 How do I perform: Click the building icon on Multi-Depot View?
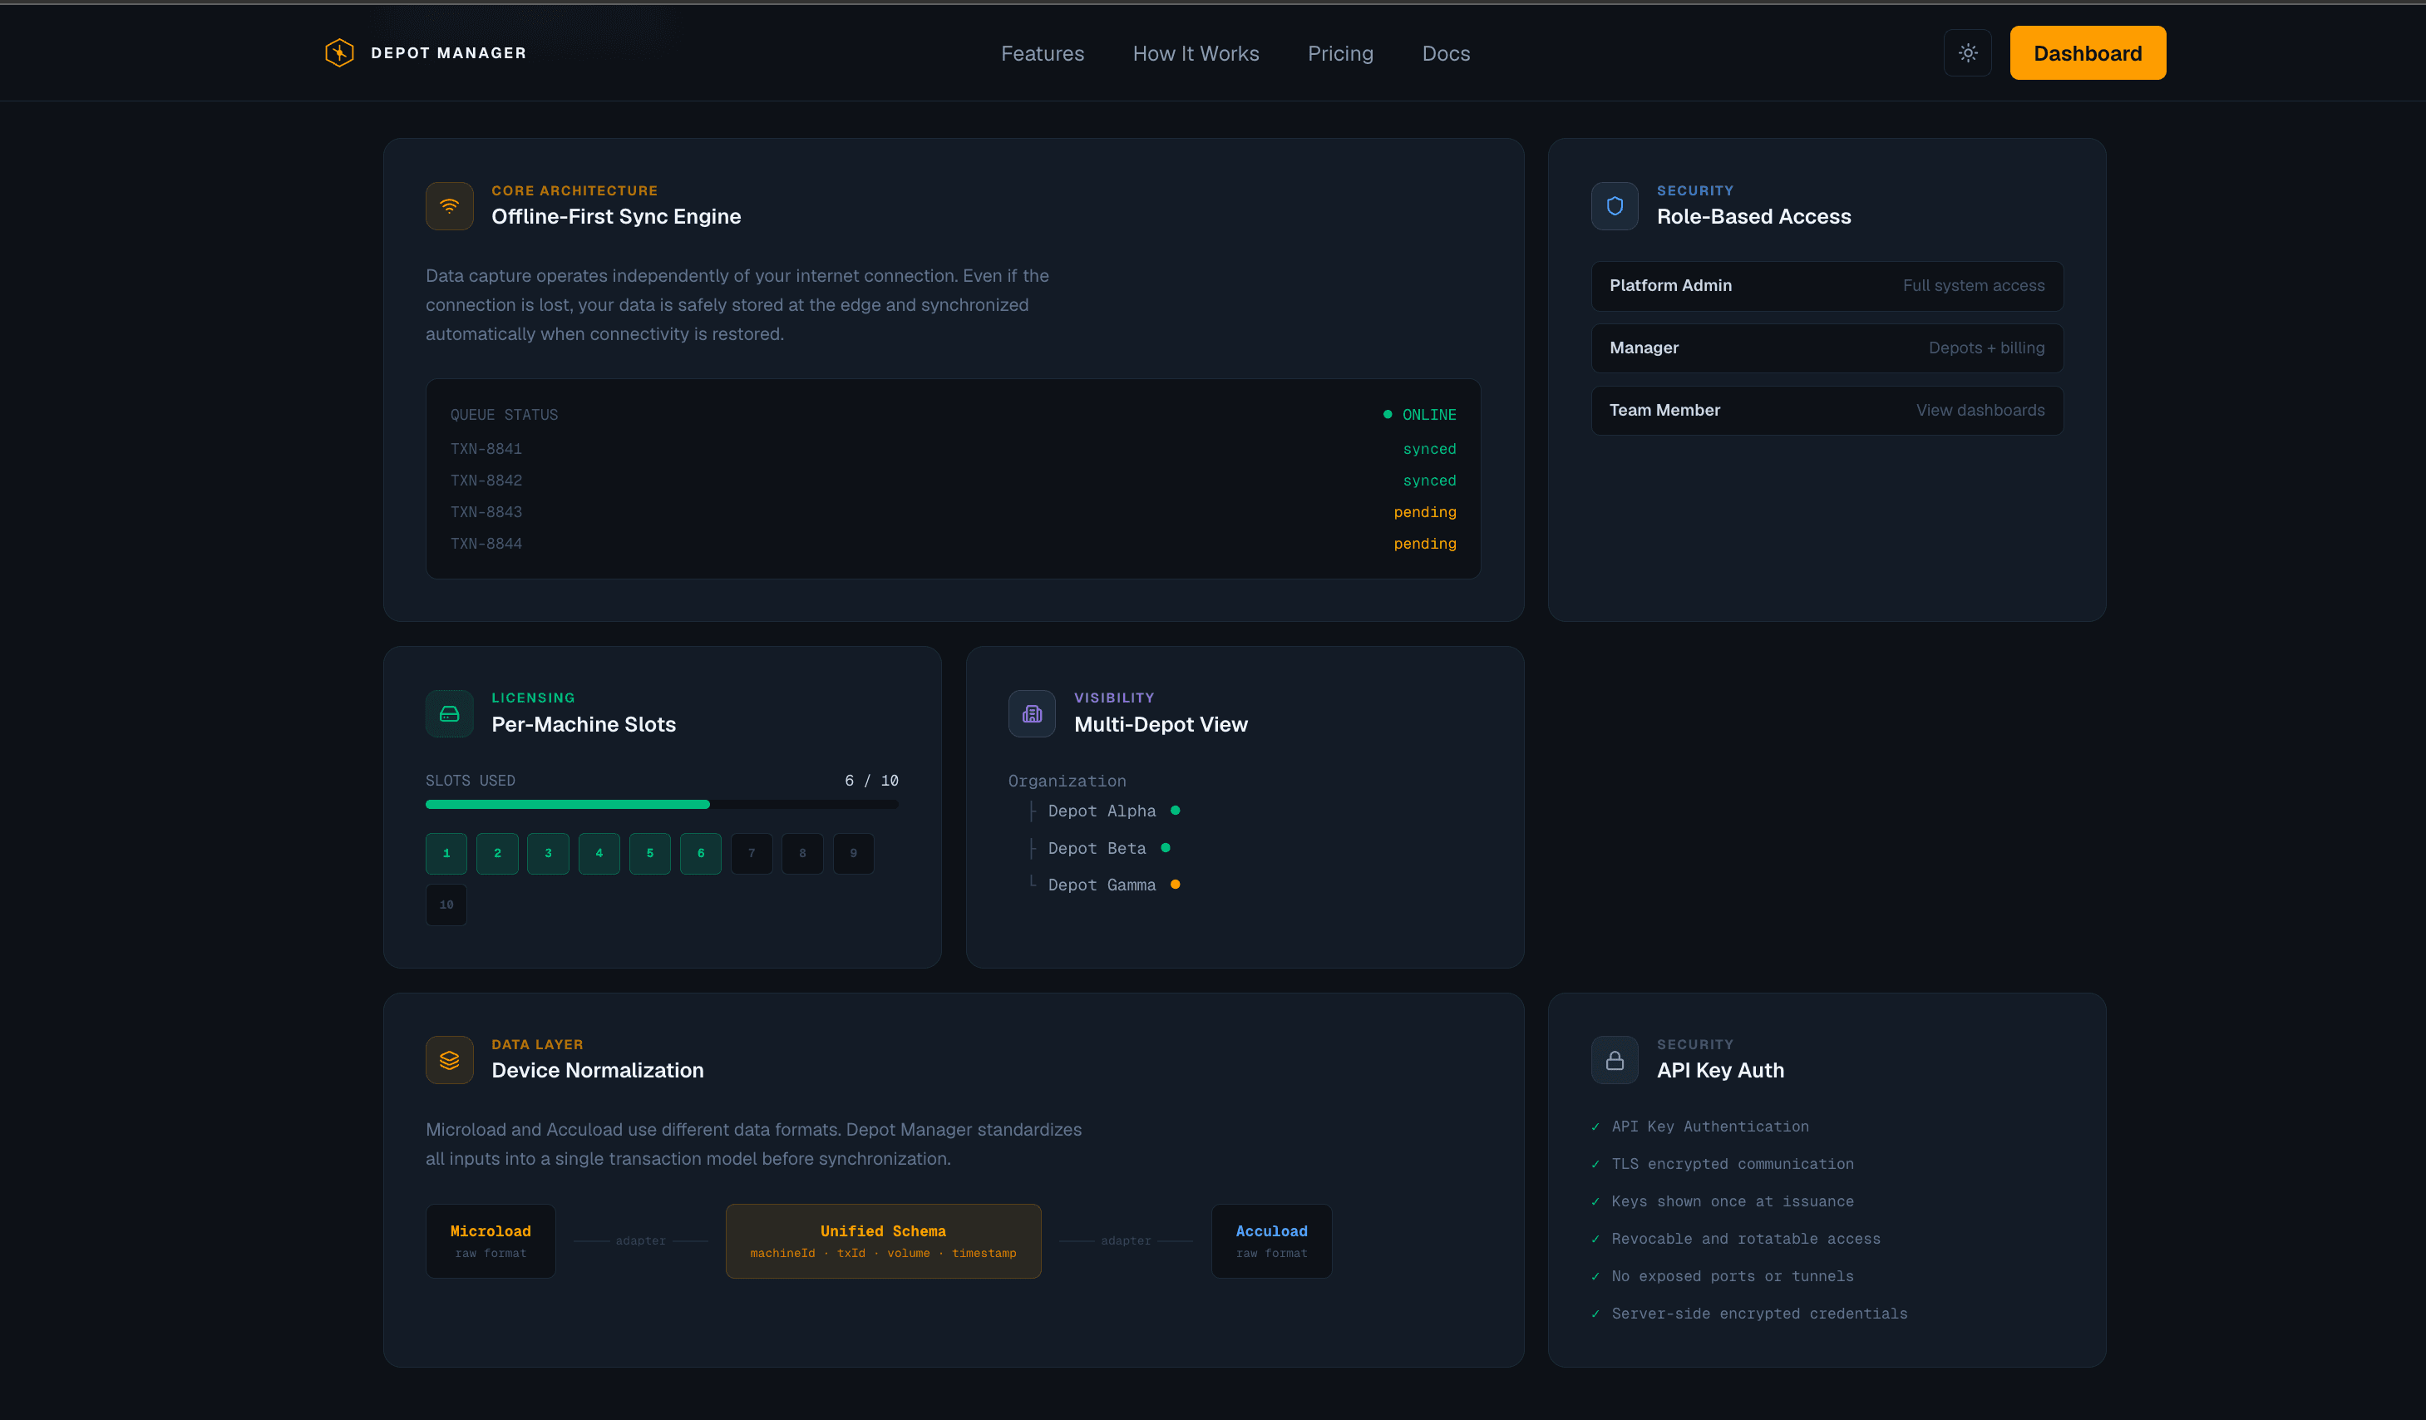pyautogui.click(x=1032, y=713)
